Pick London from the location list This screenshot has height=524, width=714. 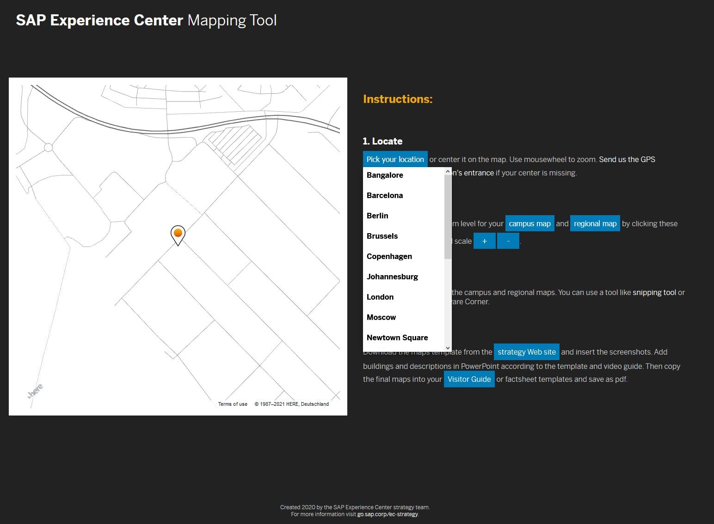404,297
